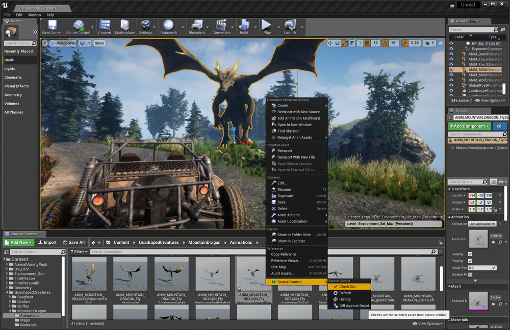Browse to Anim to Play asset magnifier
The height and width of the screenshot is (330, 510).
tap(500, 242)
